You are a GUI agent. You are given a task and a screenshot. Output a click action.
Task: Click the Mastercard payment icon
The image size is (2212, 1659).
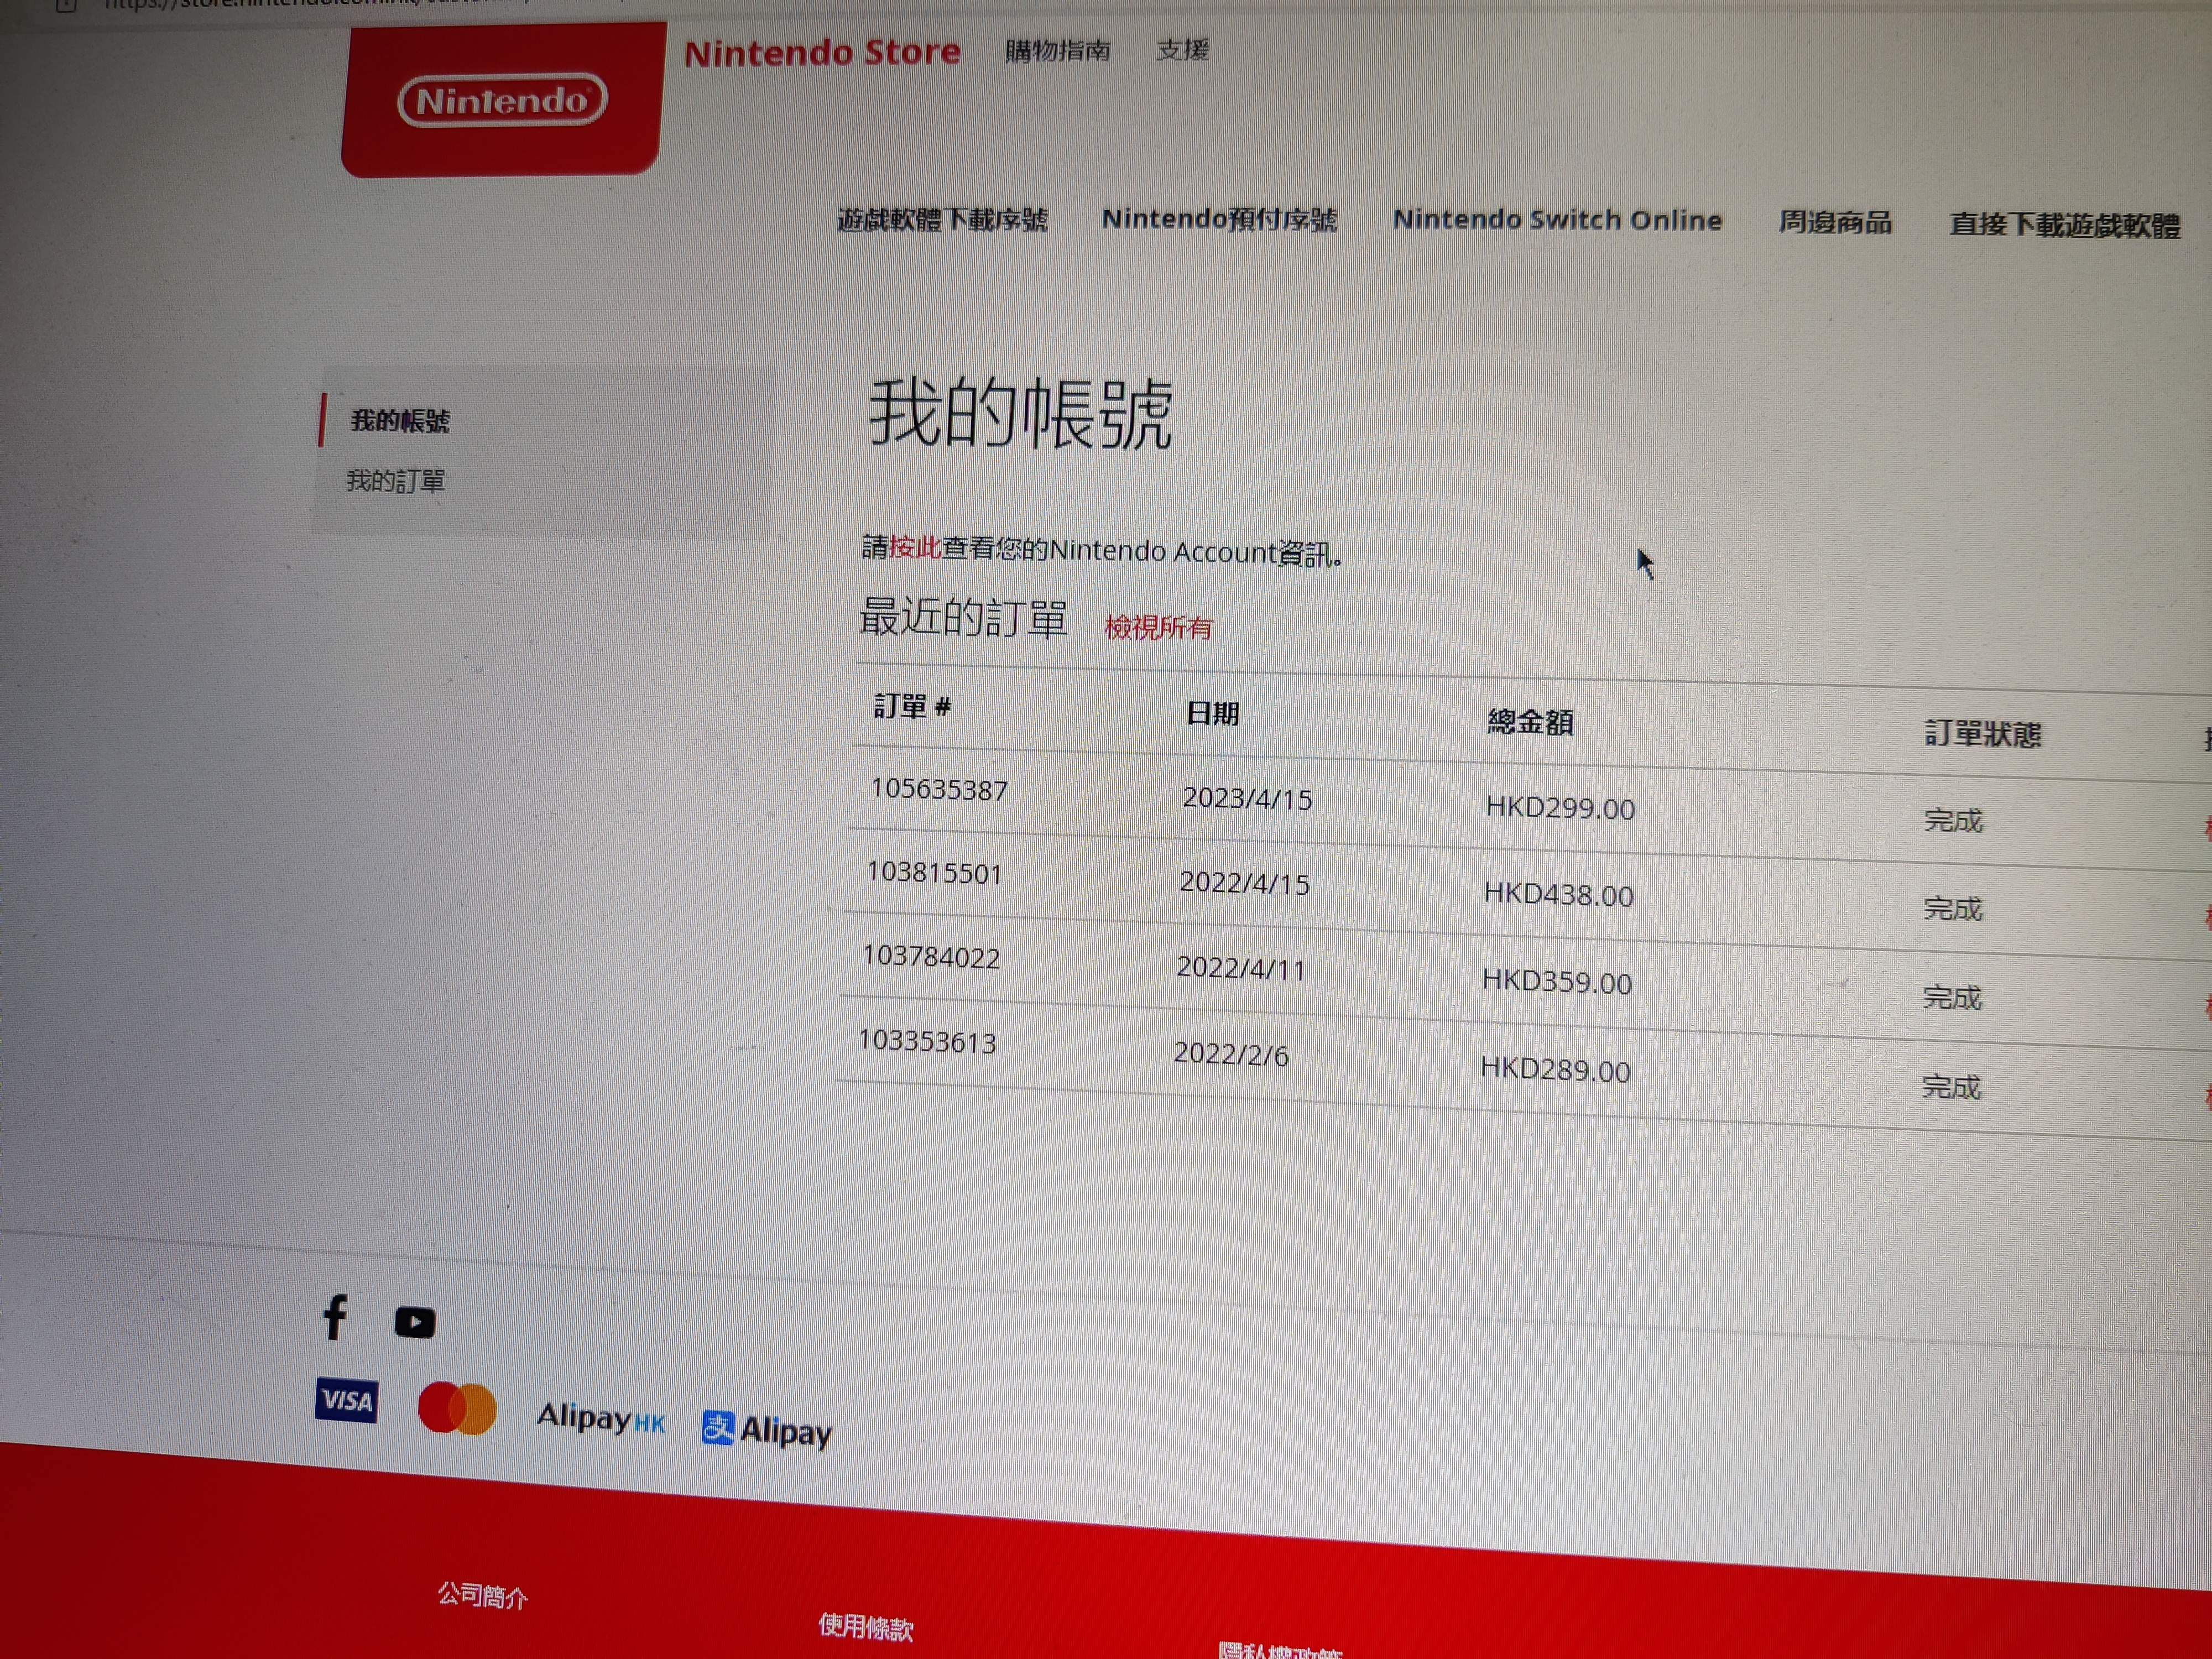pyautogui.click(x=457, y=1408)
